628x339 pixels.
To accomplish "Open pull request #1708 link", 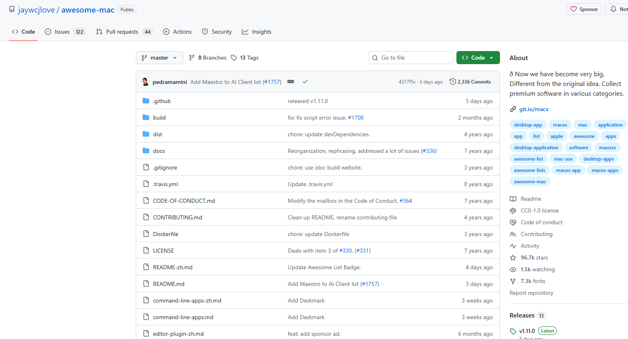I will (x=356, y=118).
